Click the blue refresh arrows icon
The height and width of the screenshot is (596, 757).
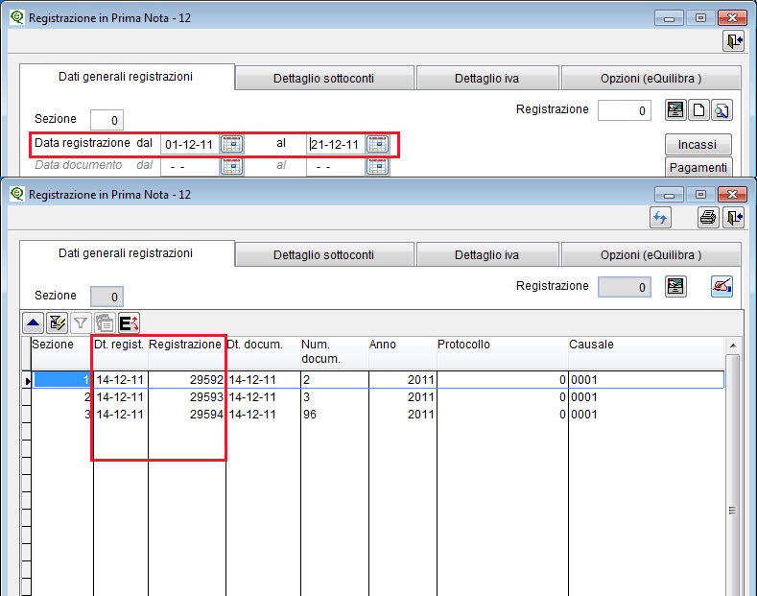(660, 218)
